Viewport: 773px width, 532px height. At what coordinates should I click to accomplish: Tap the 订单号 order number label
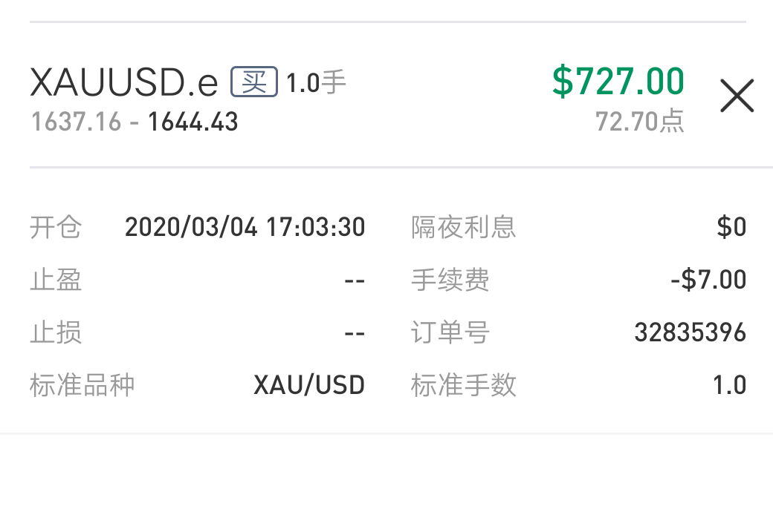point(450,332)
